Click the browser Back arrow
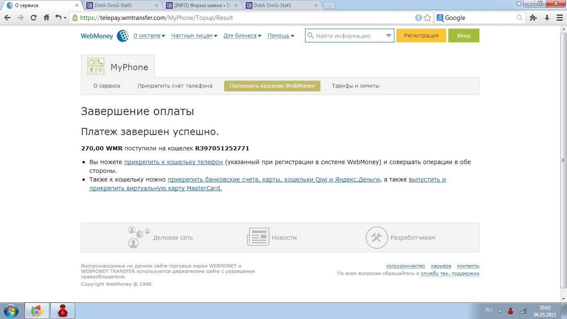The image size is (567, 319). click(x=7, y=18)
